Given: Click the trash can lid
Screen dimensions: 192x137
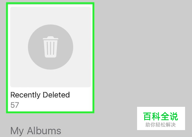Looking at the screenshot, I should pyautogui.click(x=50, y=38).
